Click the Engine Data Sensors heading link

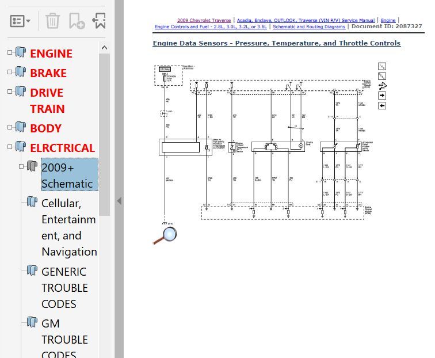pyautogui.click(x=277, y=43)
